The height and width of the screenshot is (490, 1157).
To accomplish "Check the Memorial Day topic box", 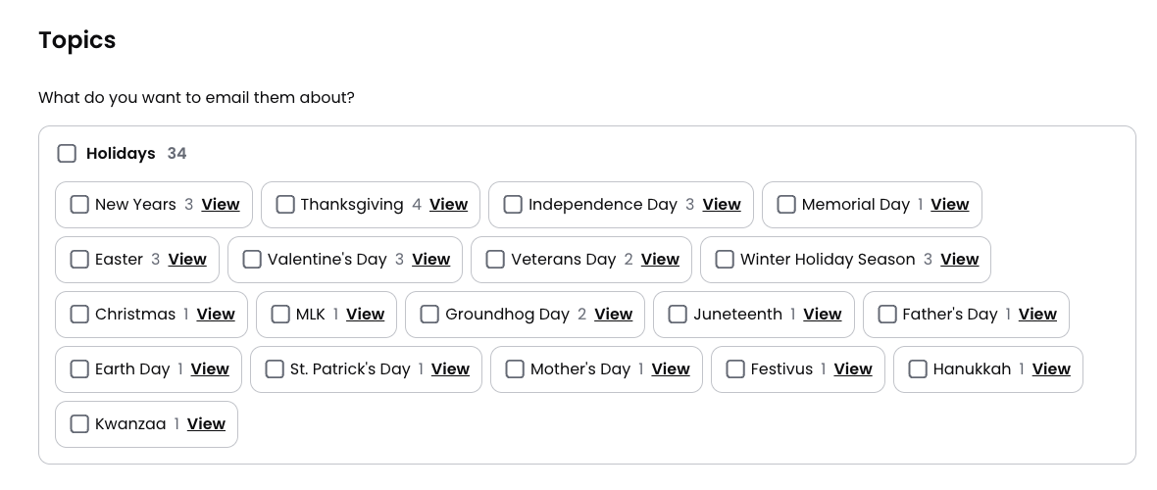I will point(786,205).
